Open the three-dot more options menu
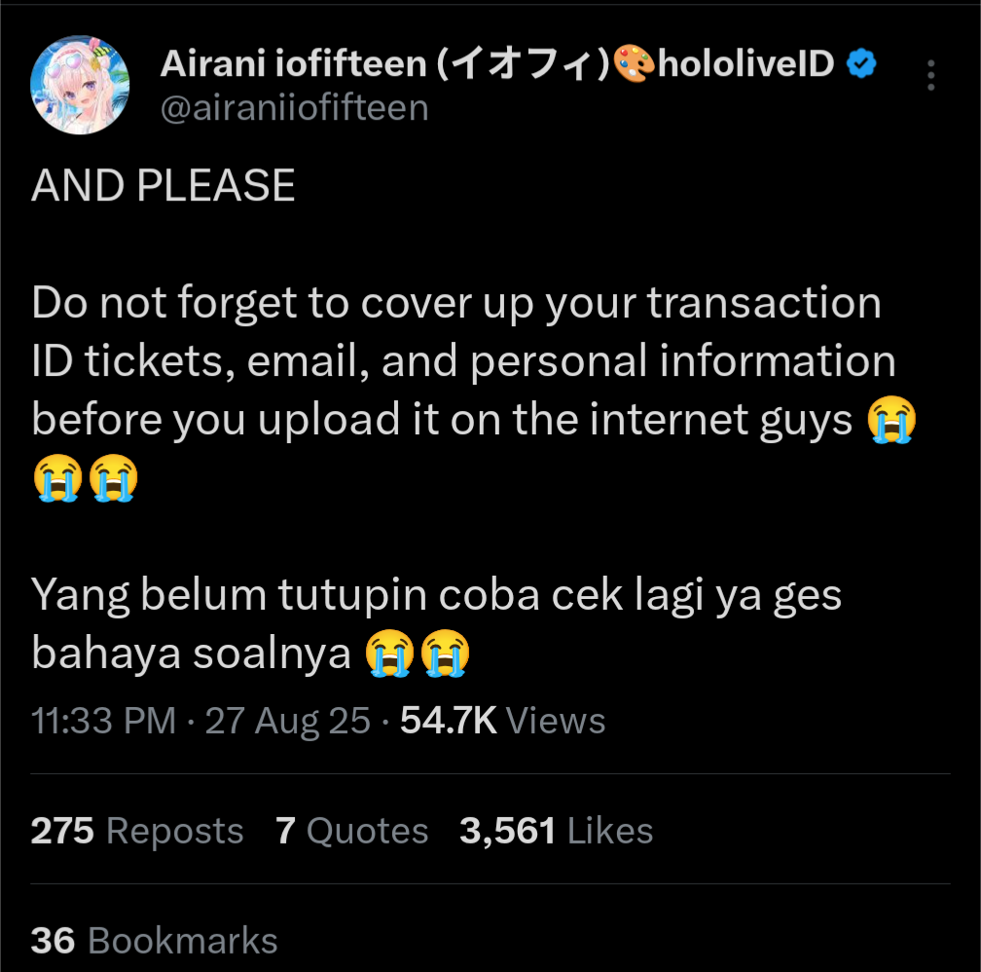Viewport: 981px width, 972px height. 931,75
